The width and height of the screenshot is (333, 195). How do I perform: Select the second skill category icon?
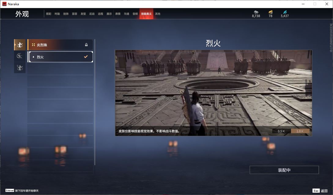20,56
